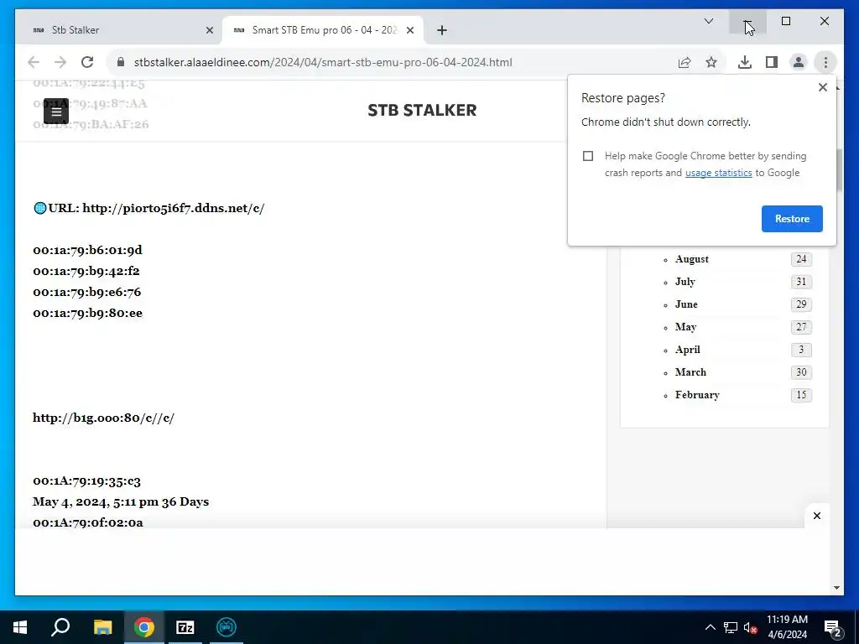
Task: Expand the tab search dropdown
Action: [708, 21]
